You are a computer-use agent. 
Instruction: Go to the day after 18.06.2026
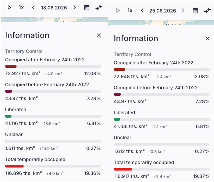(74, 7)
